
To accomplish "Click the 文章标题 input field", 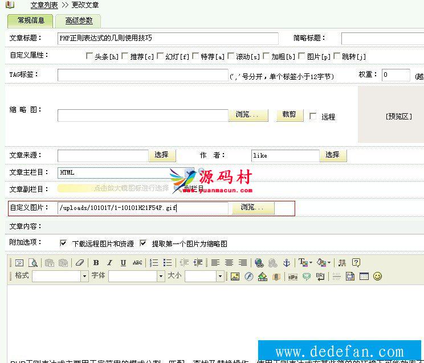I will point(168,38).
